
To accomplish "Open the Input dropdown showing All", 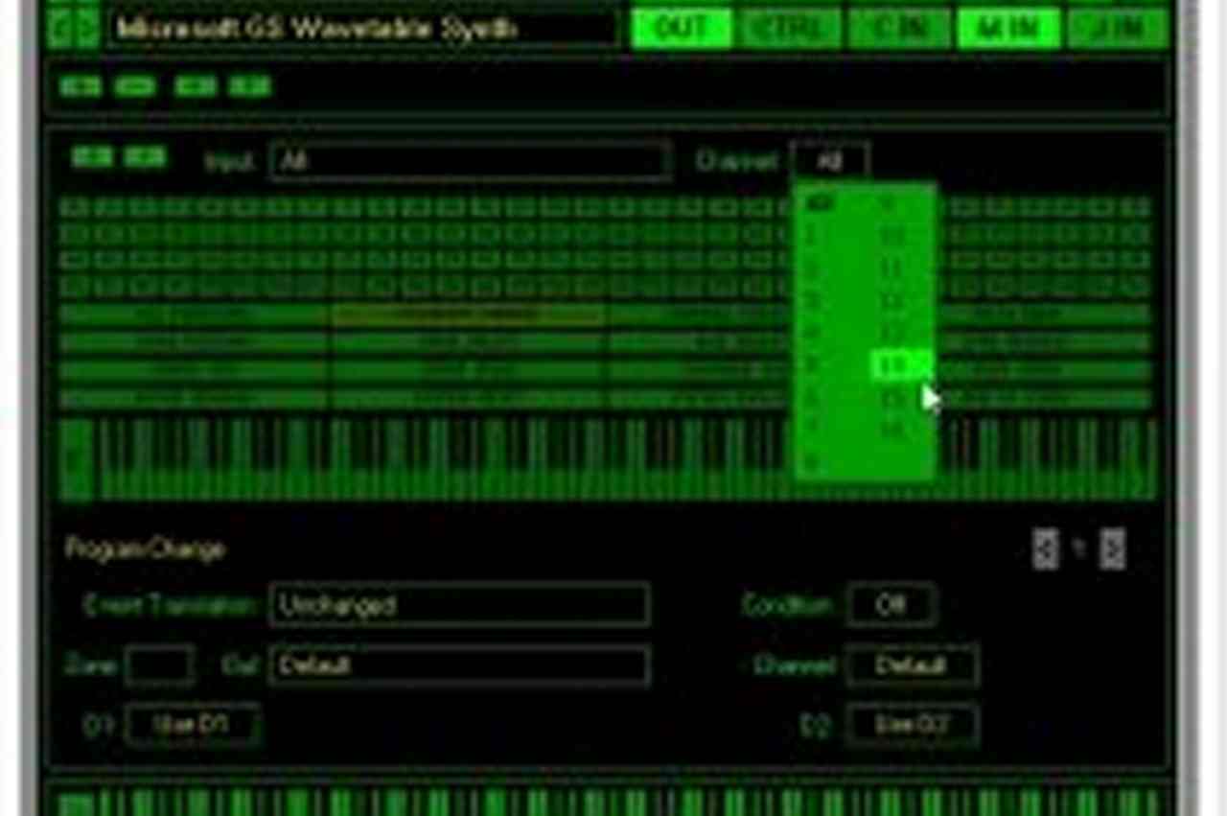I will (470, 162).
